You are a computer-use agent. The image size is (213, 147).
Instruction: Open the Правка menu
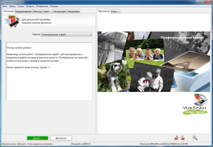[12, 6]
